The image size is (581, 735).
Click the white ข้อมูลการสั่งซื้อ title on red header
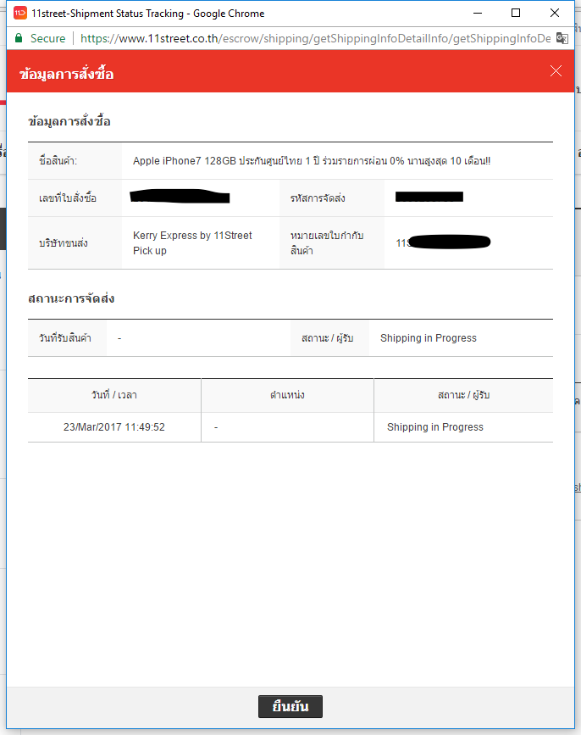click(x=66, y=74)
